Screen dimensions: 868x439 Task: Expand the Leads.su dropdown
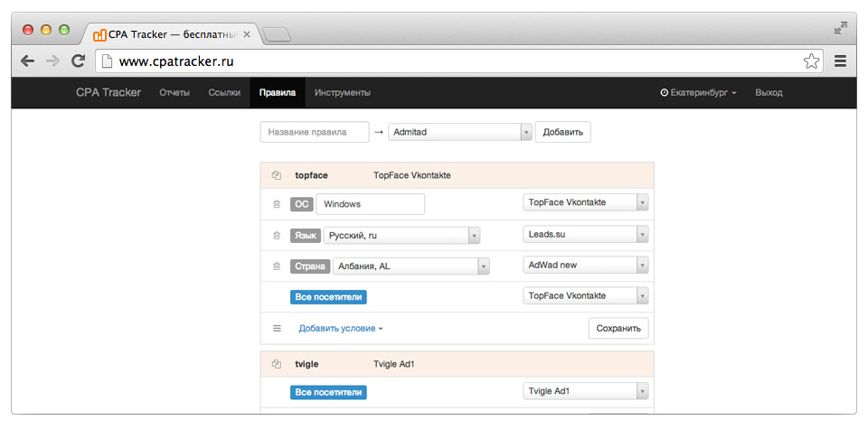(585, 235)
